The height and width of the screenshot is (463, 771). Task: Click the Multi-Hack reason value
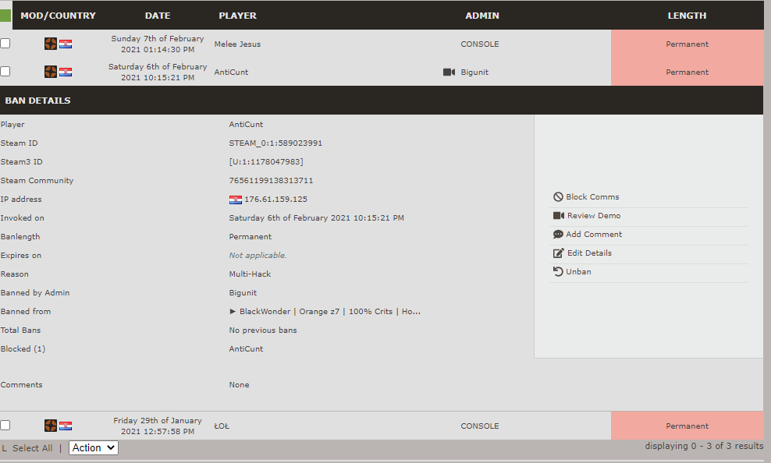250,274
